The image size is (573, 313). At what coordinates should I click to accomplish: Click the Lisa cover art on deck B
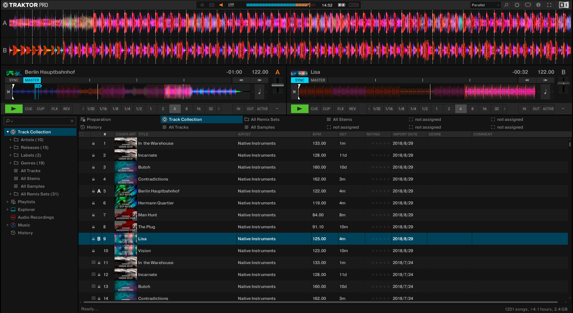coord(299,73)
